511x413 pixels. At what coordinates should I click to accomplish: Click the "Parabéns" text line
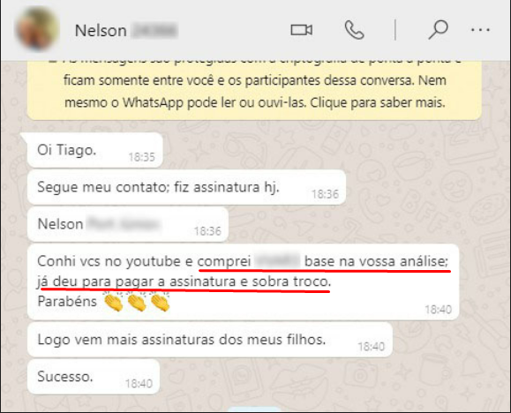[67, 302]
